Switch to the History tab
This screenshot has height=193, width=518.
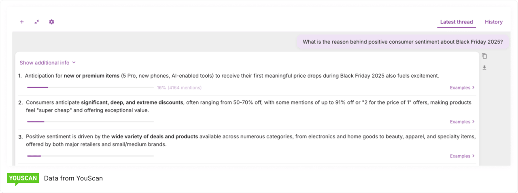pyautogui.click(x=493, y=22)
